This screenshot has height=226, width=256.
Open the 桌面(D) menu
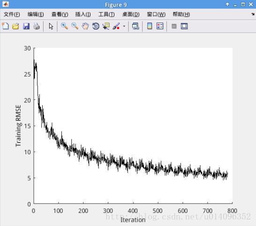click(131, 15)
